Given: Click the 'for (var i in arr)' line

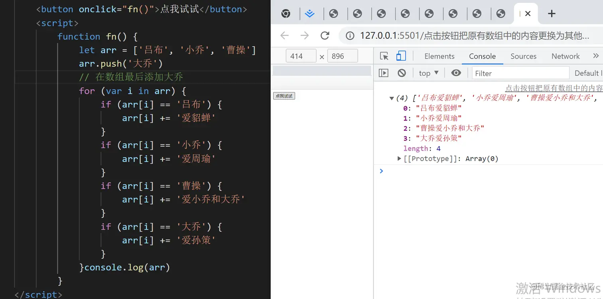Looking at the screenshot, I should point(132,91).
